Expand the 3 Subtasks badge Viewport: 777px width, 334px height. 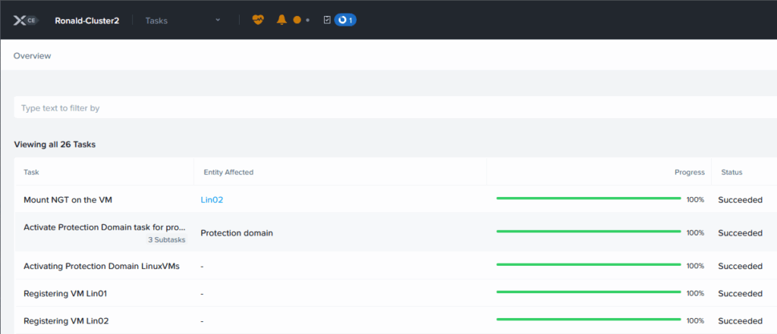(x=166, y=240)
